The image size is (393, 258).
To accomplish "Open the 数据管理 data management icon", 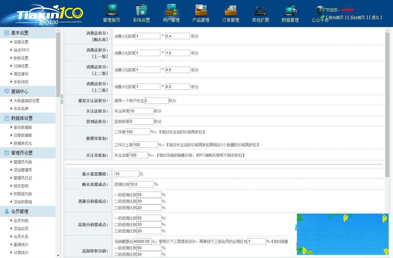I will point(290,13).
